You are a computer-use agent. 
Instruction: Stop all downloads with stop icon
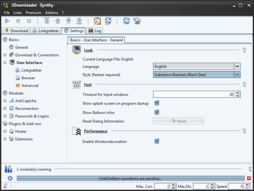pyautogui.click(x=29, y=21)
